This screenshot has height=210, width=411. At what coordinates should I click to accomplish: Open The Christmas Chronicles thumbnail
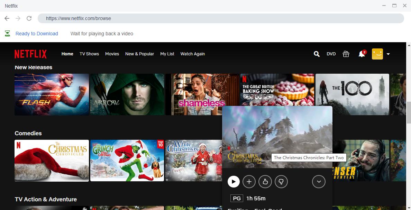(x=52, y=161)
